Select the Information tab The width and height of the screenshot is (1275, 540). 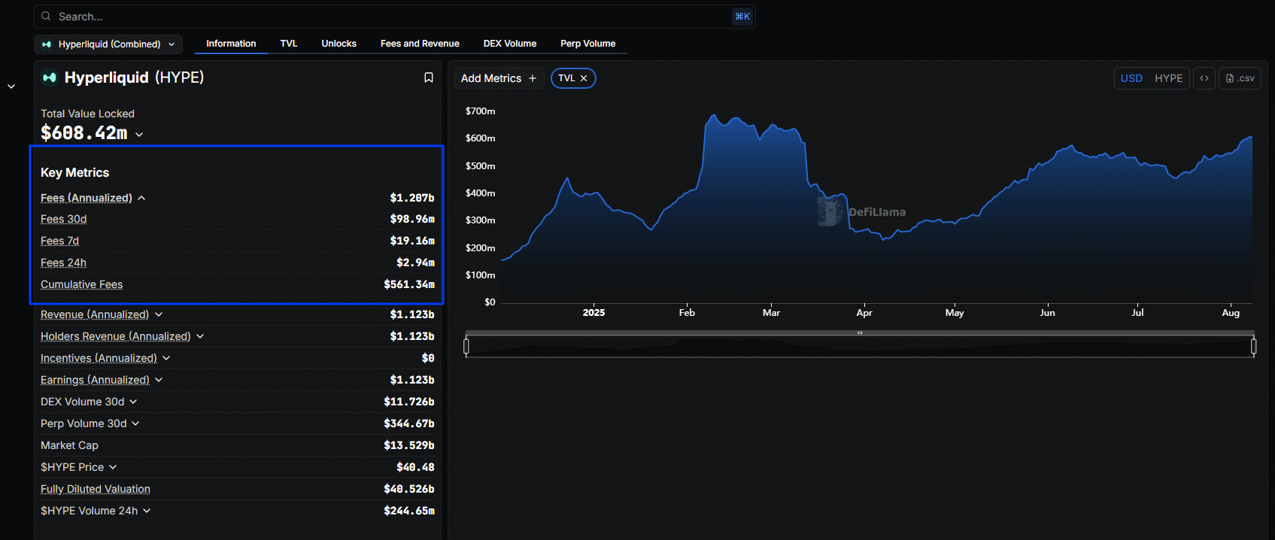click(231, 44)
